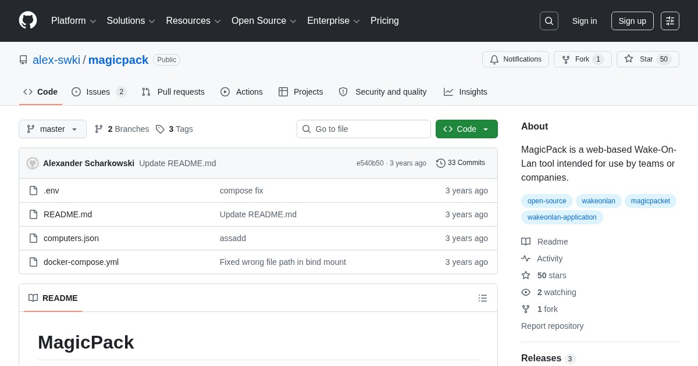This screenshot has width=698, height=366.
Task: Open the assadd commit message
Action: click(233, 238)
